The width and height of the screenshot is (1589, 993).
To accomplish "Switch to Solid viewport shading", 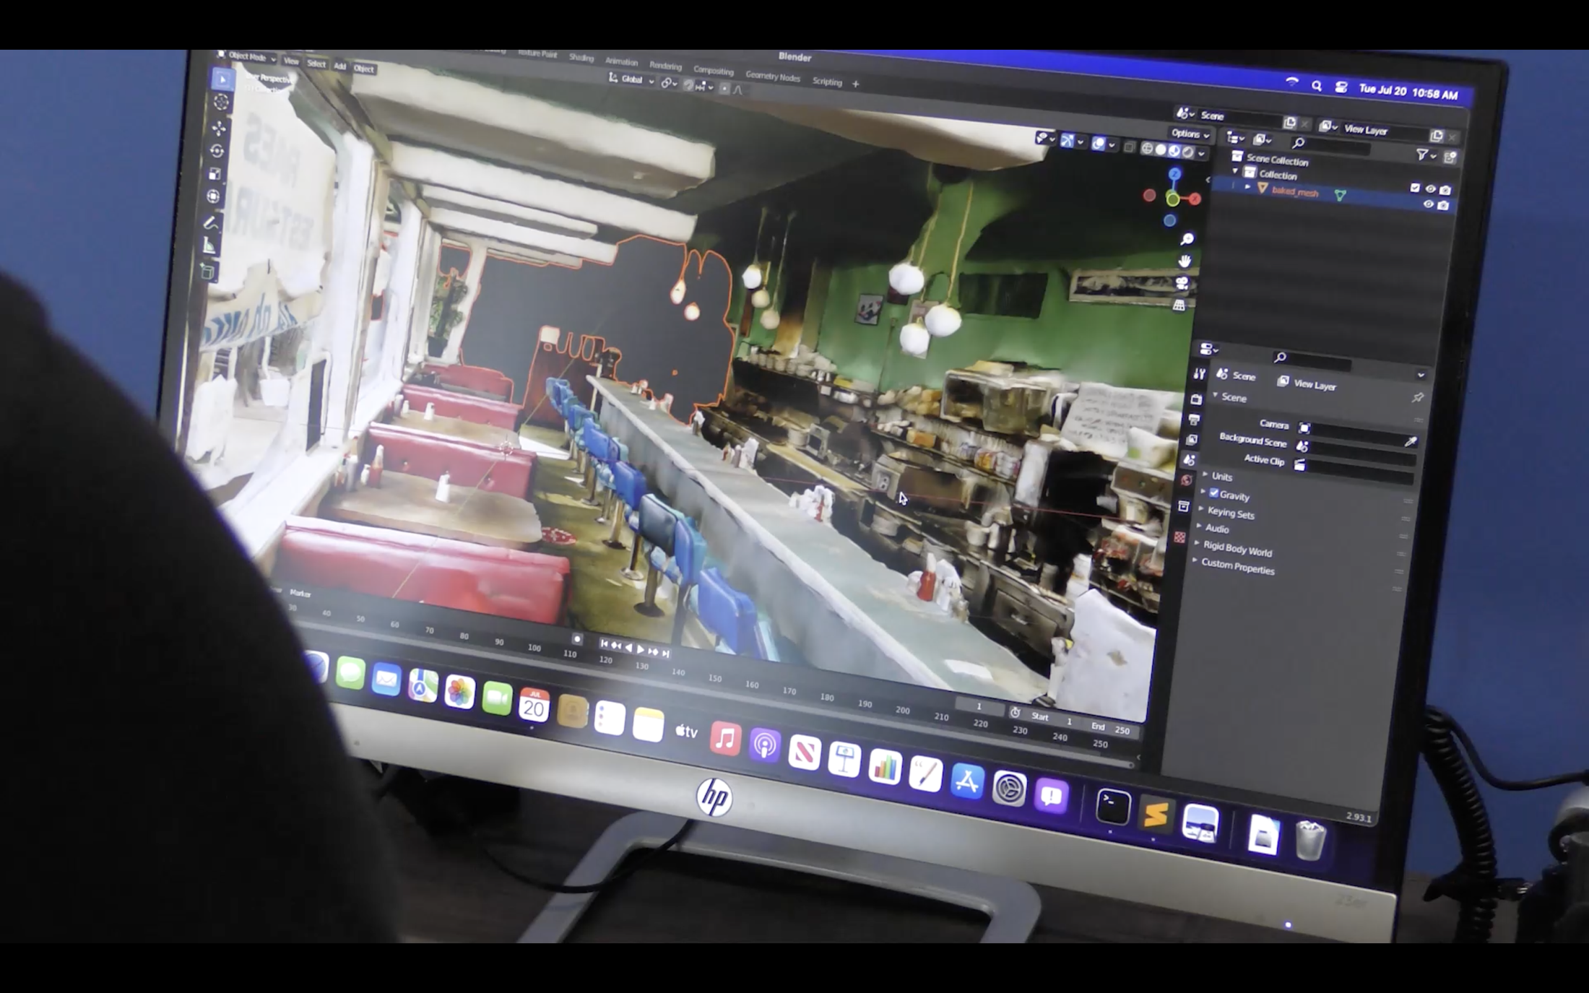I will 1161,149.
